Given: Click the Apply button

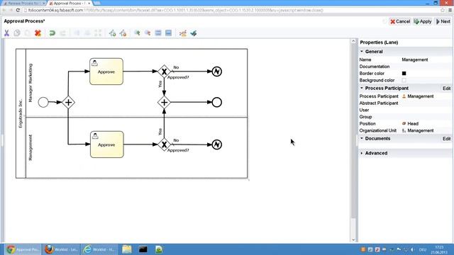Looking at the screenshot, I should 423,21.
